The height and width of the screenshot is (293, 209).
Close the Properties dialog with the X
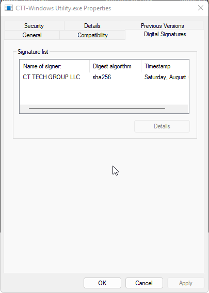(201, 8)
